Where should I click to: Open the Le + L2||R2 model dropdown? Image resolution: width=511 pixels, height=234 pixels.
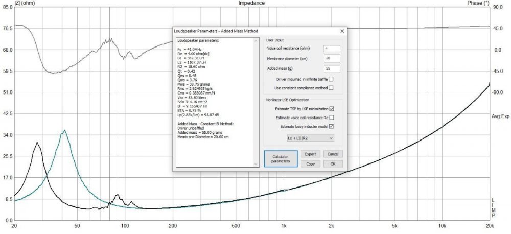pyautogui.click(x=311, y=138)
